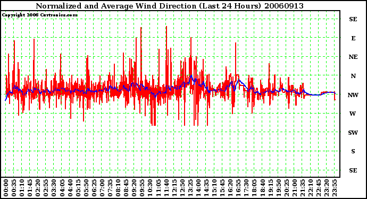Click the '23:55' time axis label
Viewport: 367px width, 199px height.
click(x=335, y=188)
